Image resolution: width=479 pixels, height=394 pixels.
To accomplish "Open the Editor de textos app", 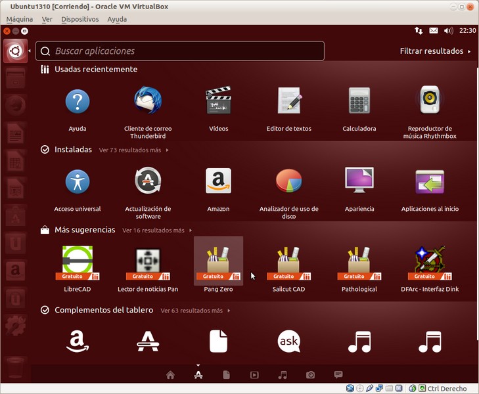I will point(288,102).
